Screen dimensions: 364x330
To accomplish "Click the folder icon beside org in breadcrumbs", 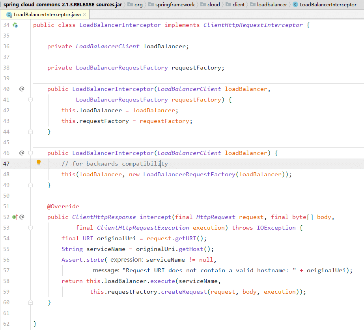I will click(x=130, y=5).
